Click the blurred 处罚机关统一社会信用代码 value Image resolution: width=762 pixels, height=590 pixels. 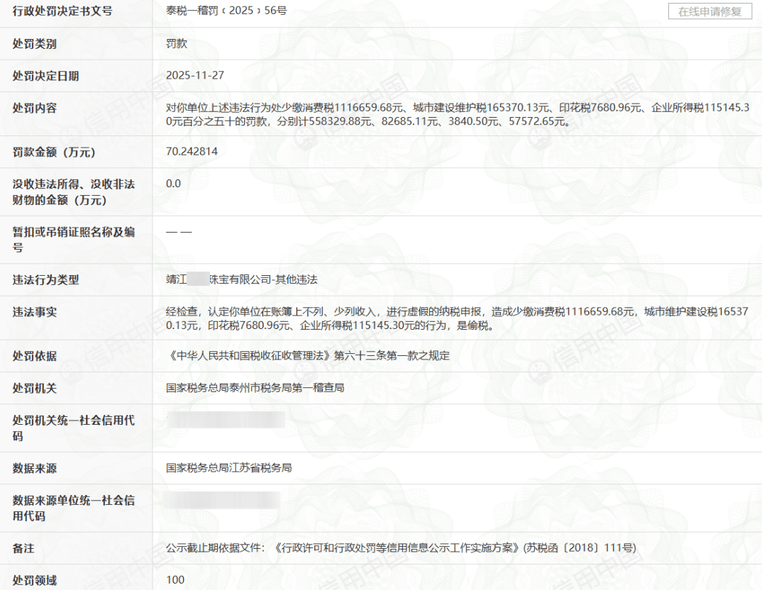click(226, 420)
